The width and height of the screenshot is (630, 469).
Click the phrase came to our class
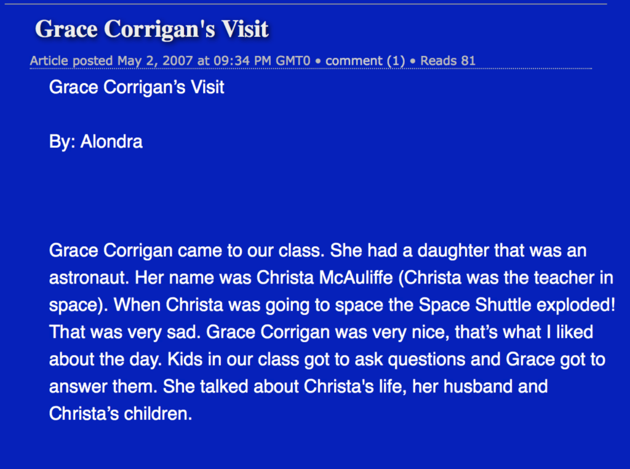251,251
